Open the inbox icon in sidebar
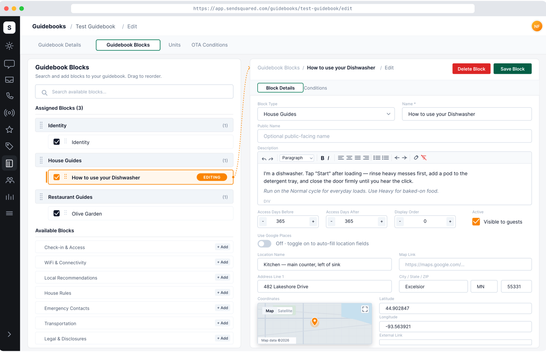Screen dimensions: 546x352 [x=9, y=80]
